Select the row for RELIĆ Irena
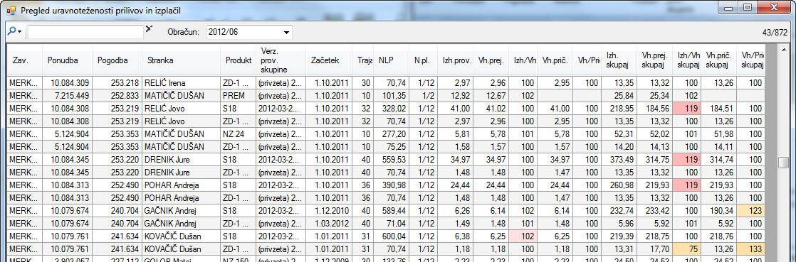 (x=386, y=82)
